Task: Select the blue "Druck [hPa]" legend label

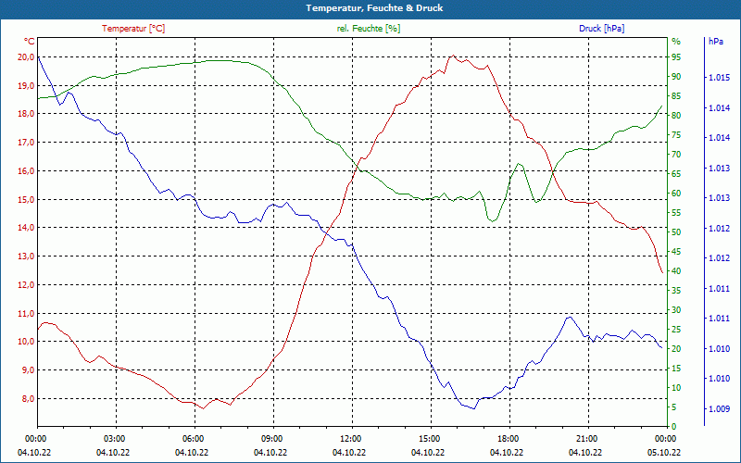Action: pyautogui.click(x=601, y=29)
